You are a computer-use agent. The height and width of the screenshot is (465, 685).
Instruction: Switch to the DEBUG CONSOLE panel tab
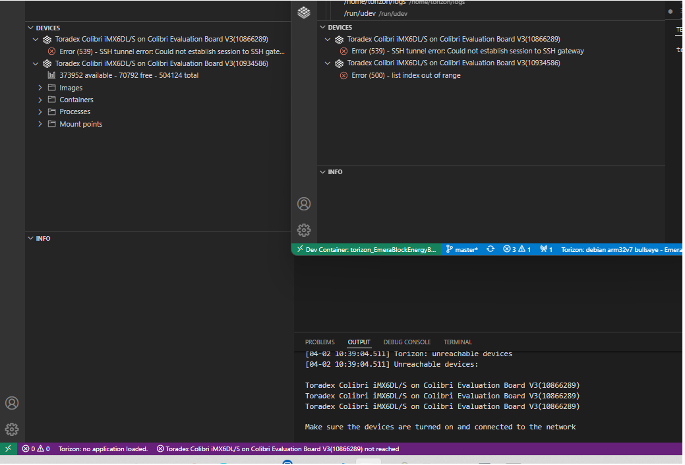[x=407, y=342]
